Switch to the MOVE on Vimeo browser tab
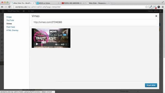The image size is (165, 93). (47, 3)
